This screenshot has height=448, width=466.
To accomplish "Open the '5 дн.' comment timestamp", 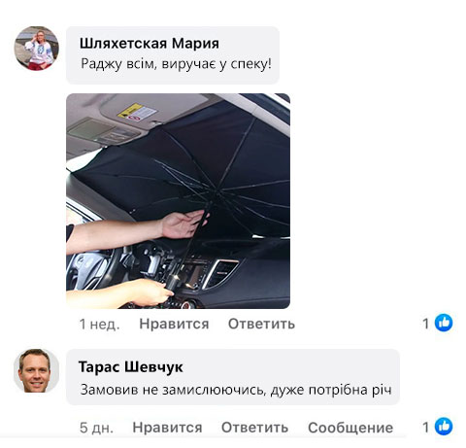I will [96, 428].
